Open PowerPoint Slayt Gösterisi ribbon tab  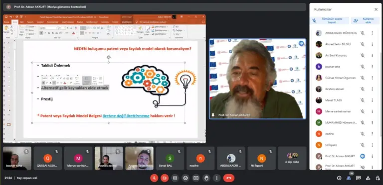pos(68,22)
